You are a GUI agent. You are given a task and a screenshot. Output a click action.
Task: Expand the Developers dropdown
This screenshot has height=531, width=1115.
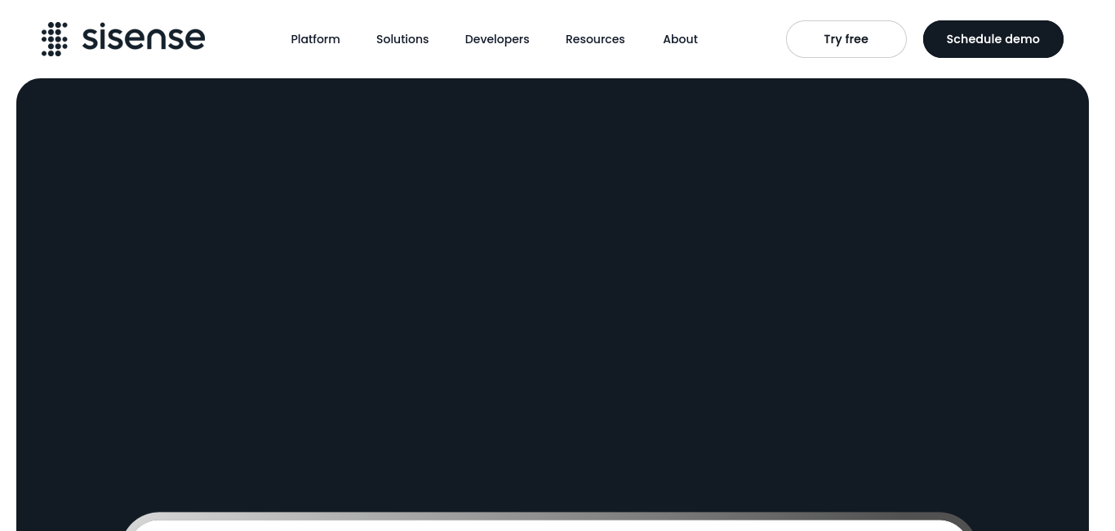[496, 39]
